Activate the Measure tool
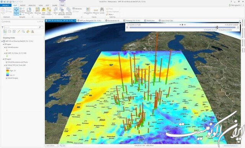Viewport: 245px width, 148px height. coord(96,11)
